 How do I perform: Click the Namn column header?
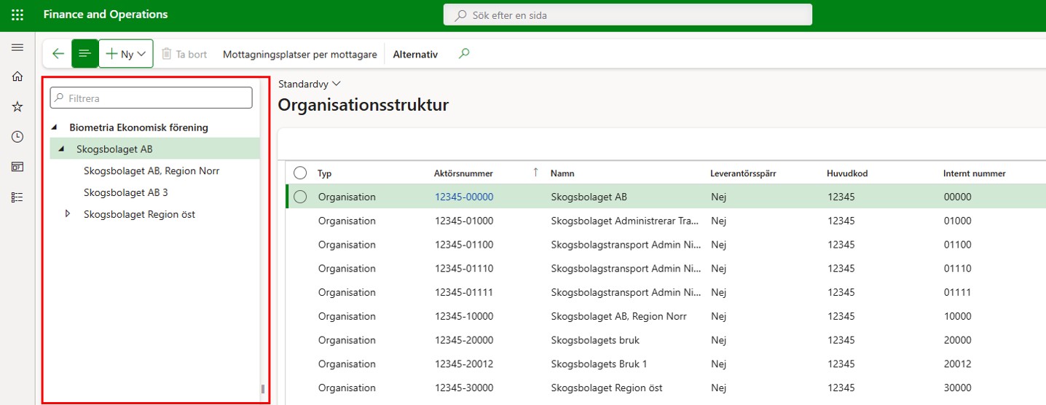[562, 173]
